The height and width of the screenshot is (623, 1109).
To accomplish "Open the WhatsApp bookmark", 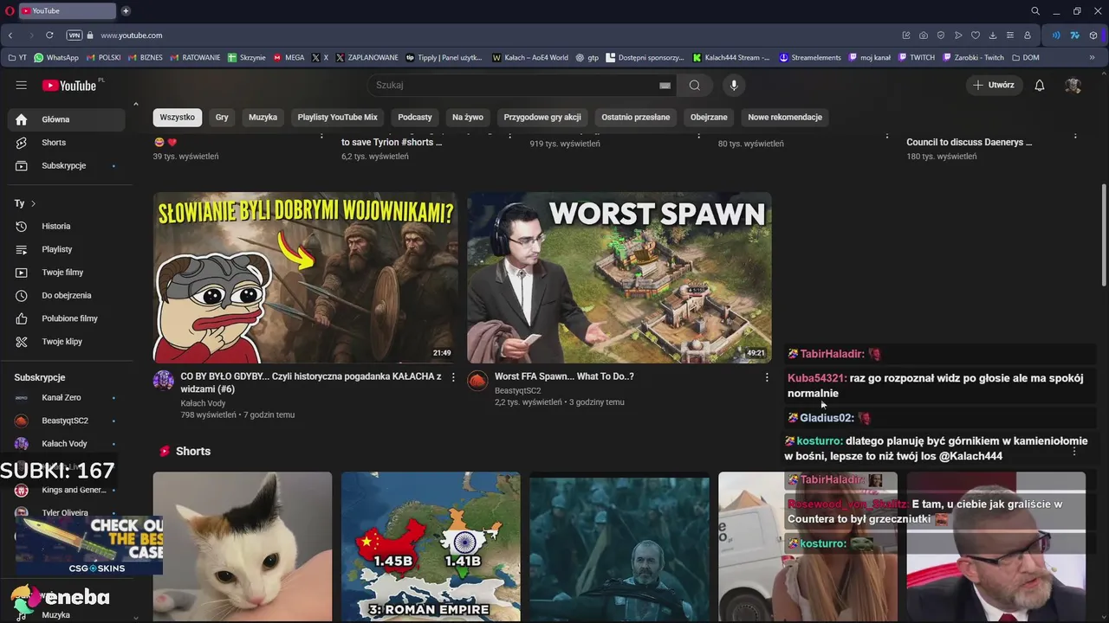I will 55,58.
